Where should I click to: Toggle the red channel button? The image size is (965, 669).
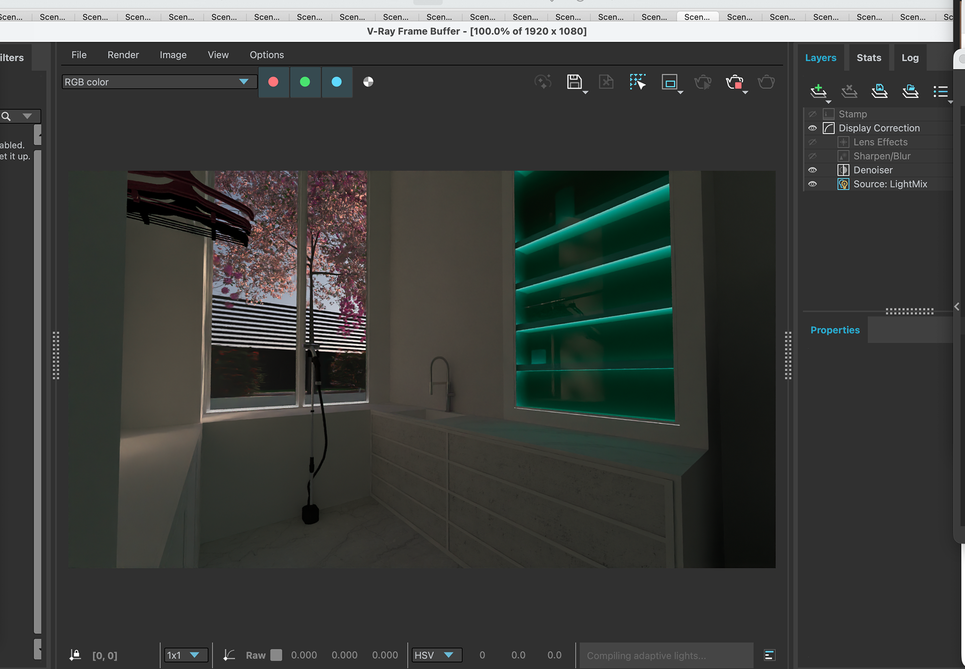point(273,82)
